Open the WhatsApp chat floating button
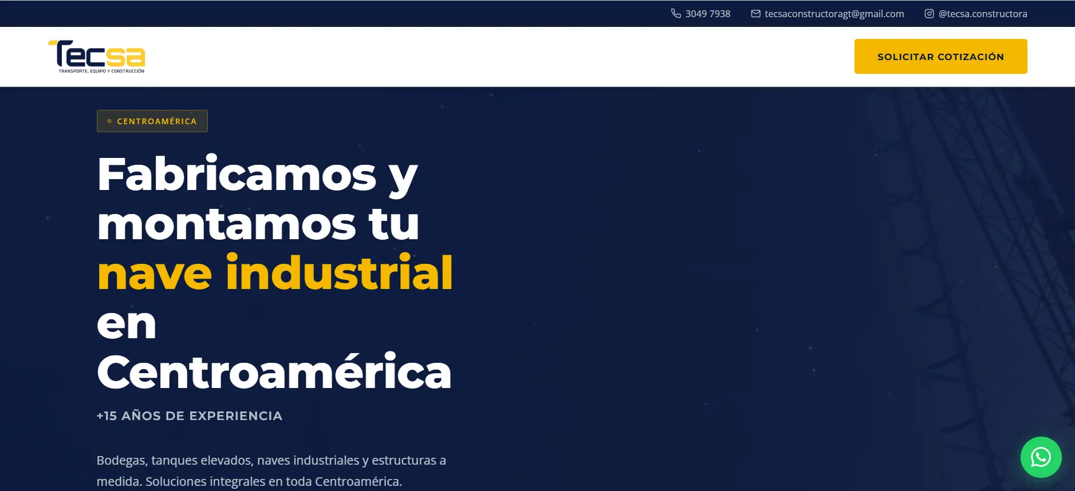Image resolution: width=1075 pixels, height=491 pixels. tap(1041, 457)
